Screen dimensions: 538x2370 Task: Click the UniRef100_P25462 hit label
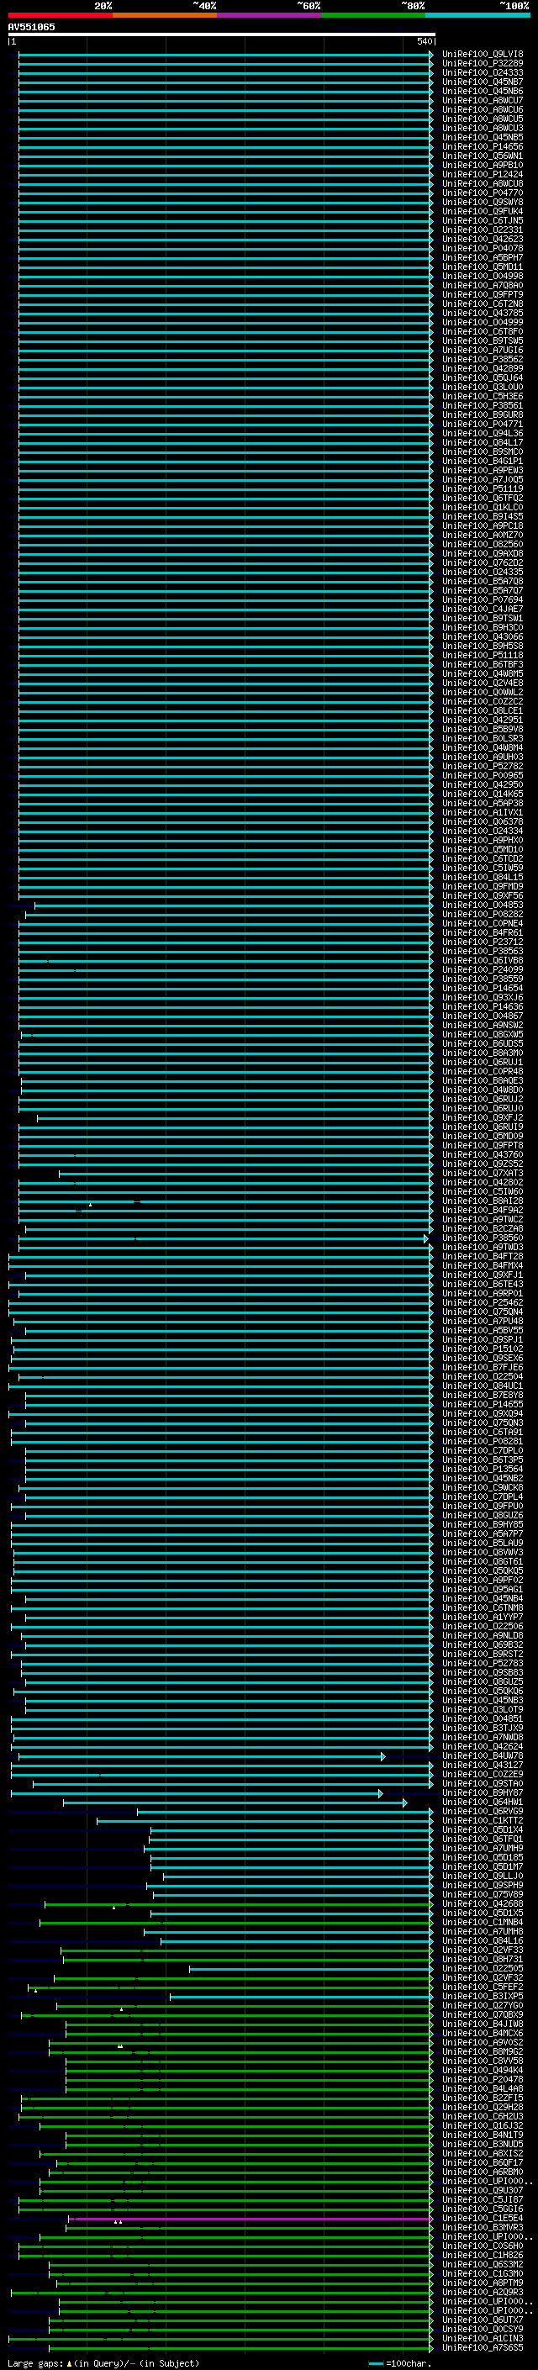[483, 1303]
